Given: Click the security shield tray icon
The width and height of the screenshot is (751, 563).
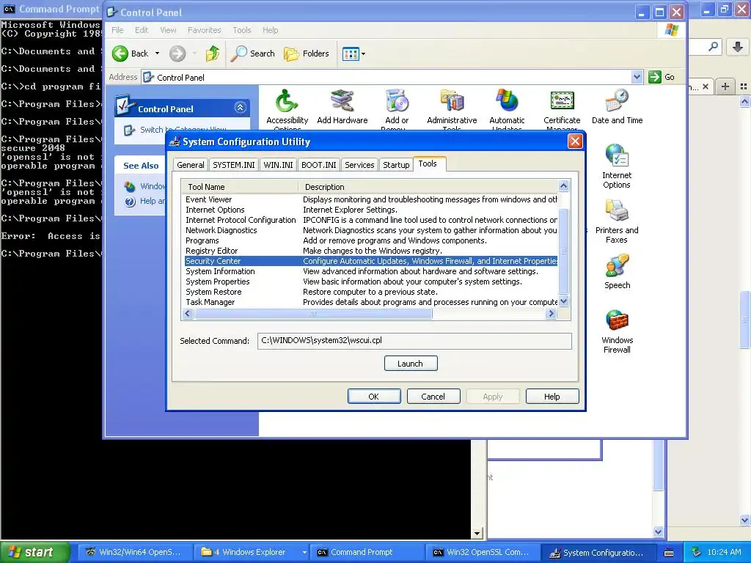Looking at the screenshot, I should (697, 552).
